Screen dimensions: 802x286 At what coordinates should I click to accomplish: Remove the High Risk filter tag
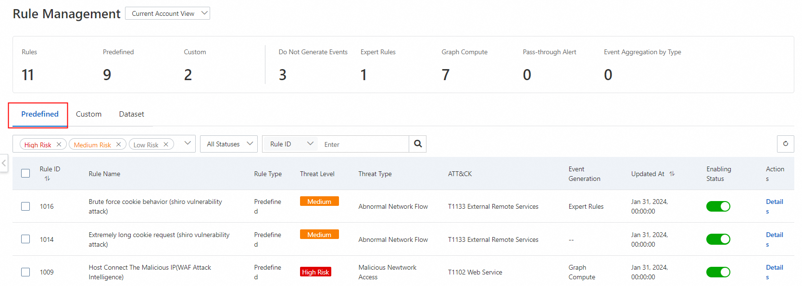pos(59,144)
